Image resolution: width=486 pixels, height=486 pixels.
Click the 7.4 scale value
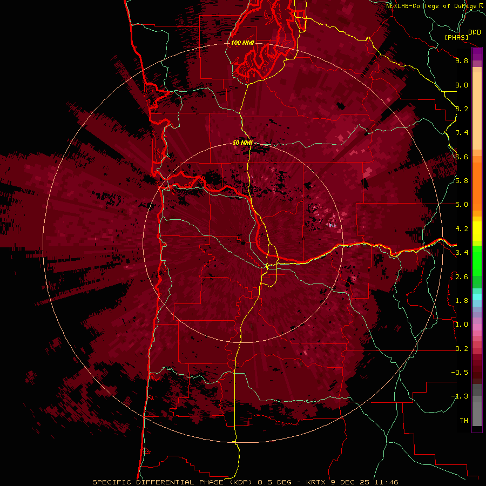[462, 133]
